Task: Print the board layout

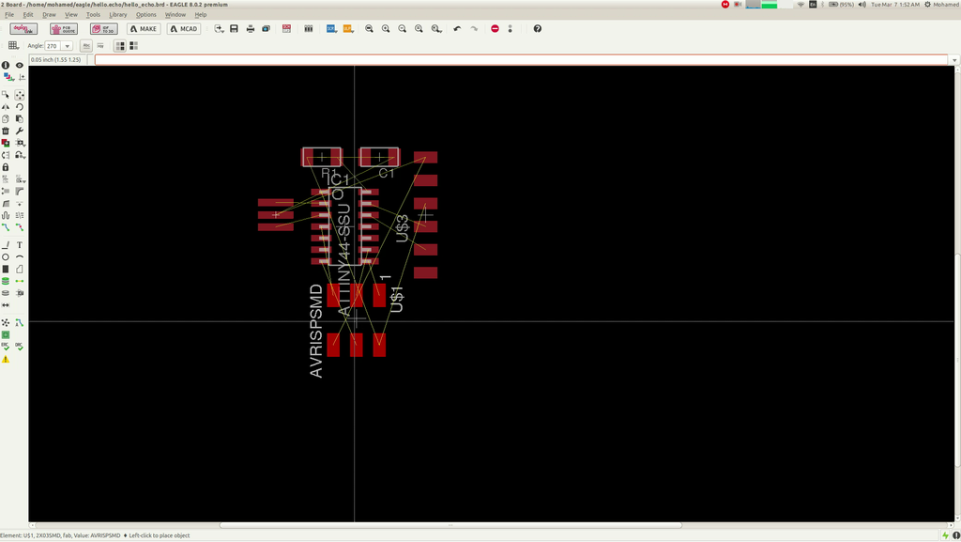Action: click(x=250, y=29)
